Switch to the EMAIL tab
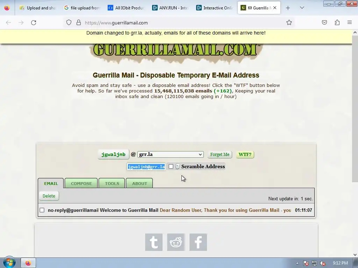Viewport: 358px width, 268px height. pos(51,184)
